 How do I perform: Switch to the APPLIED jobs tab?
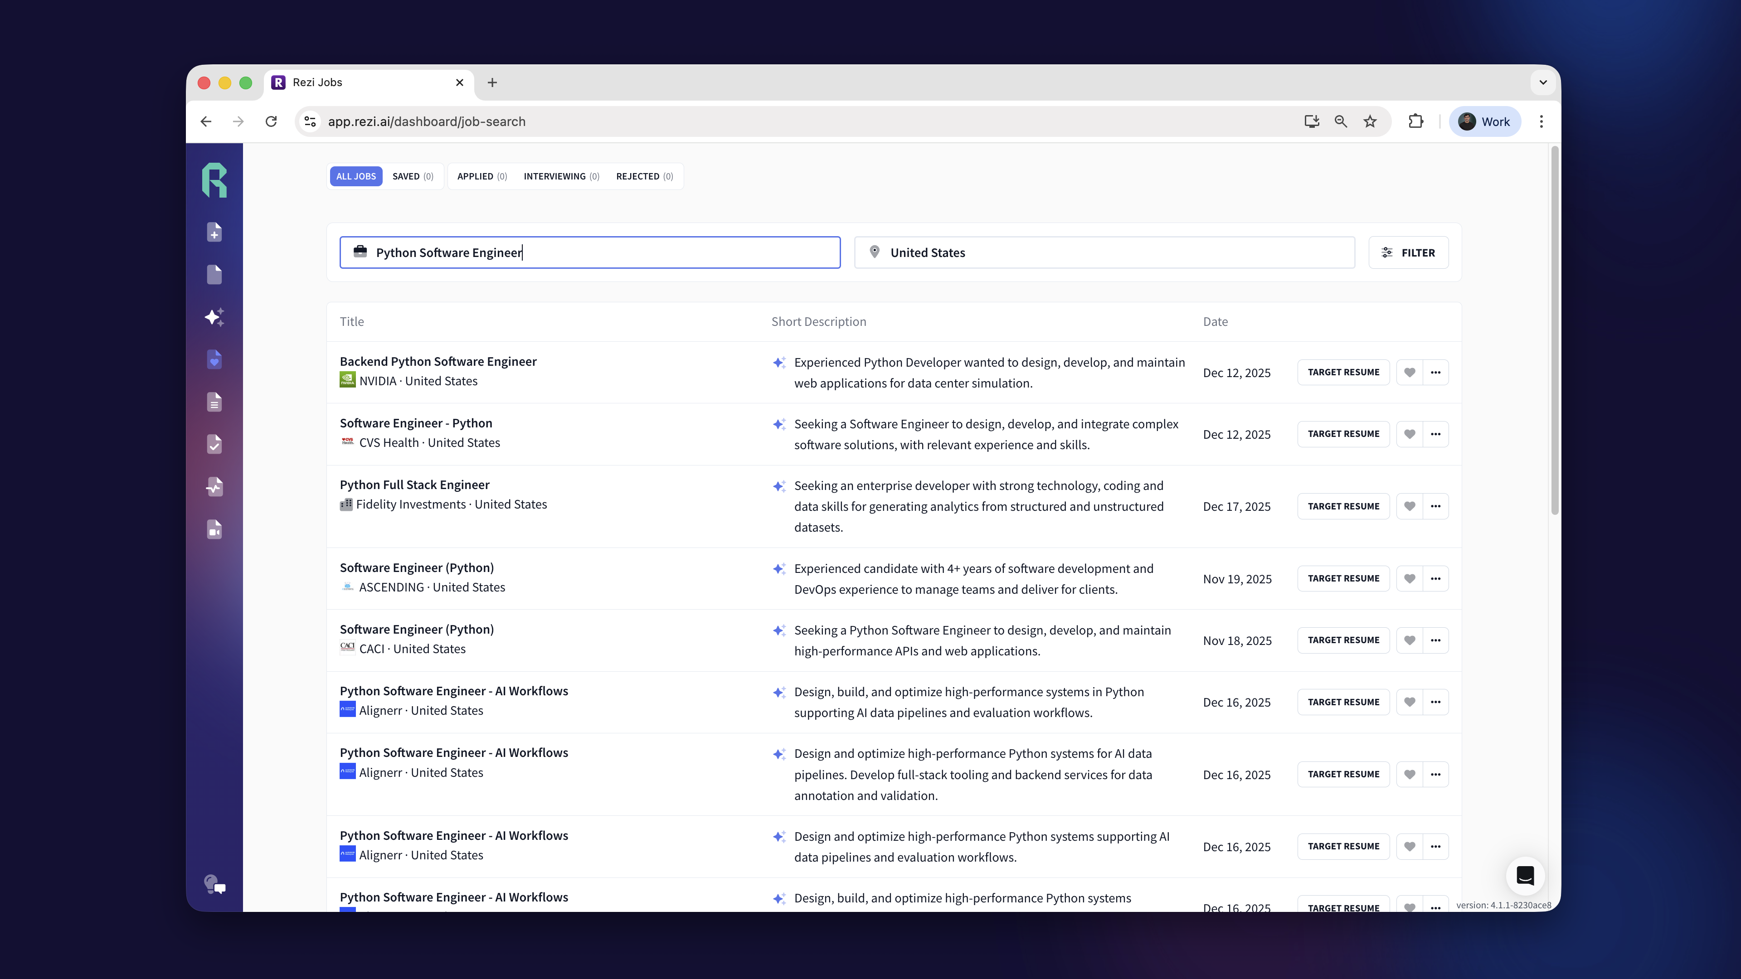coord(481,176)
